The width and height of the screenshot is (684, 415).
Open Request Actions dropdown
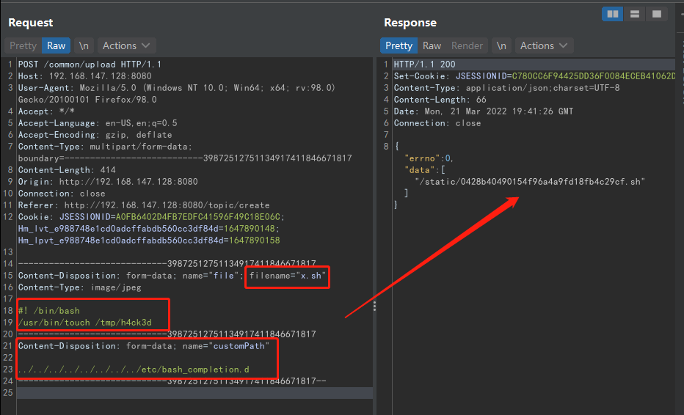click(x=126, y=45)
